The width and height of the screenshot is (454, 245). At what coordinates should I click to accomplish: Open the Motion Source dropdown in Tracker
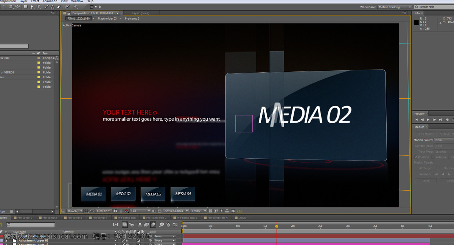443,140
